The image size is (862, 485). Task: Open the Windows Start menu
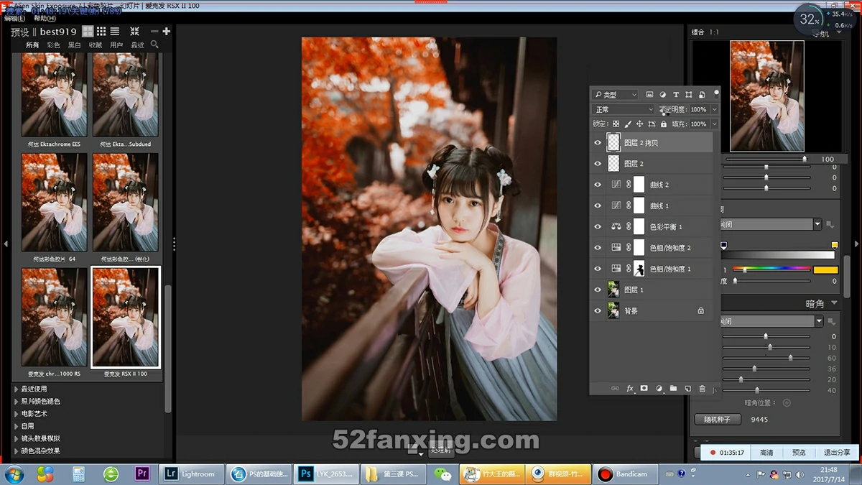(14, 474)
